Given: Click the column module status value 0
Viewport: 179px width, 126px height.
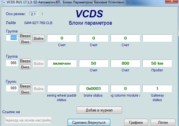Looking at the screenshot, I should point(125,88).
